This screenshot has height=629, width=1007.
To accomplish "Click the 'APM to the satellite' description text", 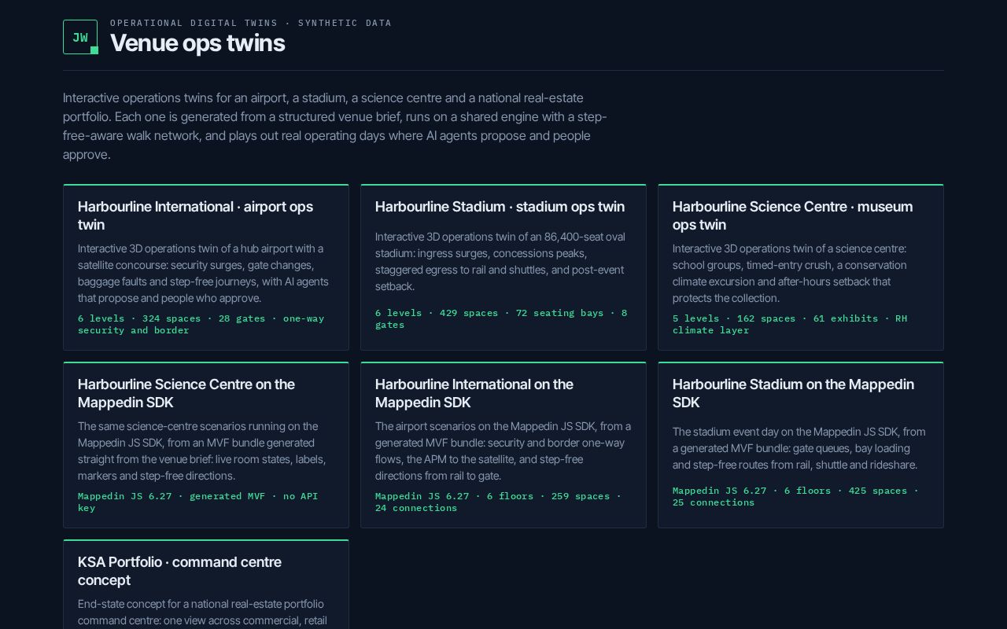I will pos(503,451).
